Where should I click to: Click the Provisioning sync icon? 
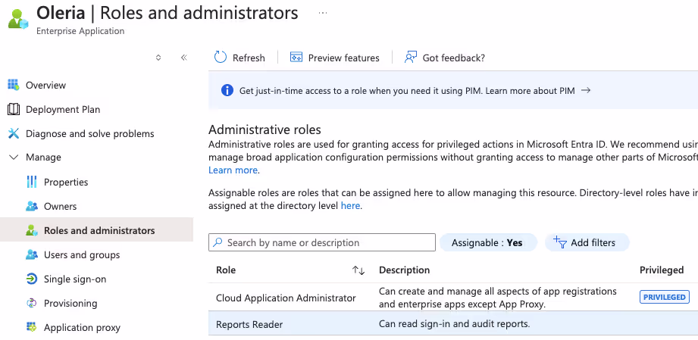tap(32, 304)
